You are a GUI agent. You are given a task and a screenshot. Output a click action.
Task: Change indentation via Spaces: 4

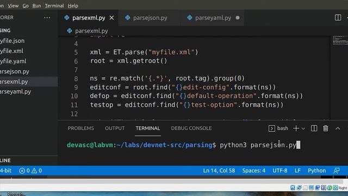click(254, 170)
